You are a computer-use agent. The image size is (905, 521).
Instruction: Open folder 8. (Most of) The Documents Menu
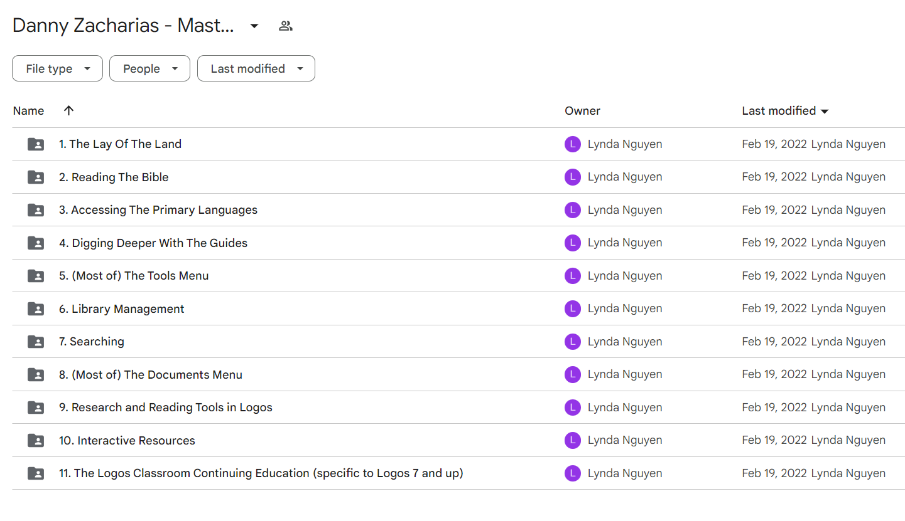tap(151, 375)
